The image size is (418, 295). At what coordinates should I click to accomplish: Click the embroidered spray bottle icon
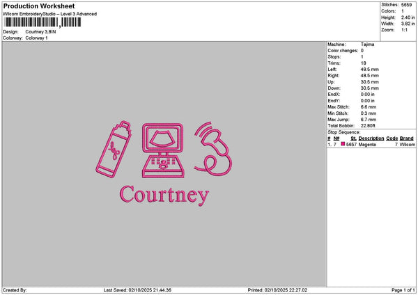(114, 149)
